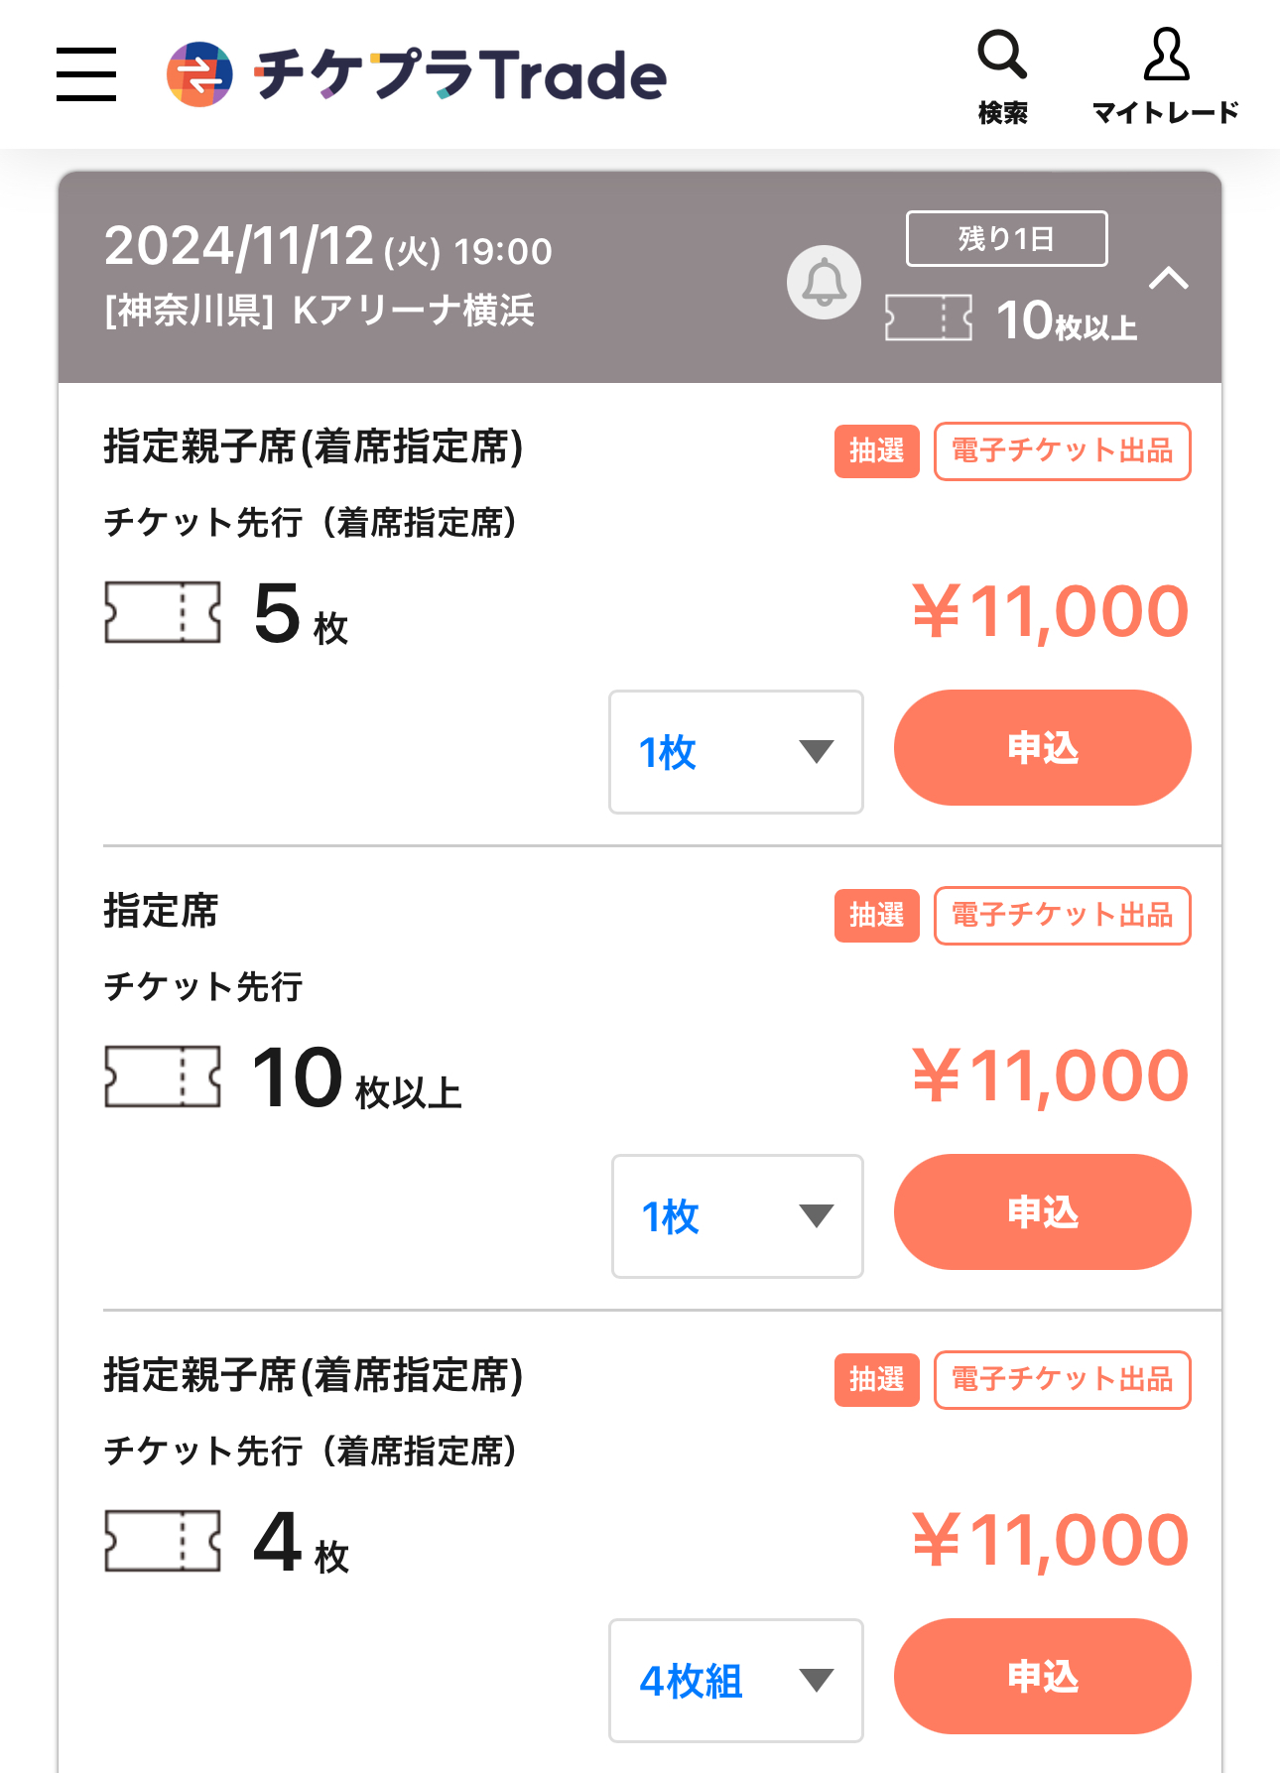Viewport: 1280px width, 1773px height.
Task: Tap ticket icon beside 5枚 listing
Action: 163,612
